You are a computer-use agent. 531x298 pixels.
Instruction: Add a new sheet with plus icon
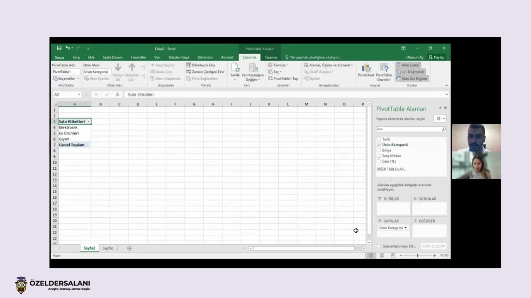tap(129, 248)
